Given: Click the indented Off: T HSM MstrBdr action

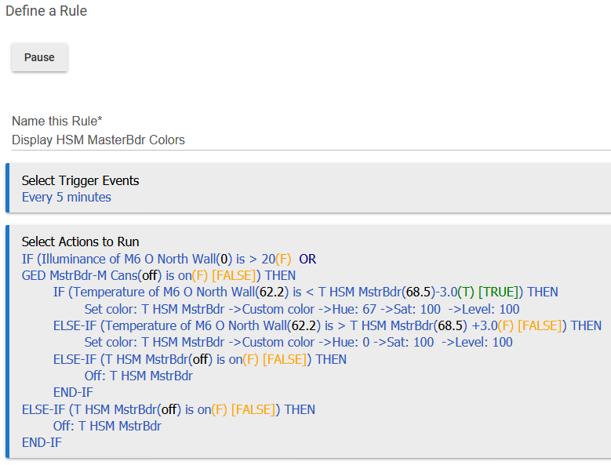Looking at the screenshot, I should tap(139, 376).
